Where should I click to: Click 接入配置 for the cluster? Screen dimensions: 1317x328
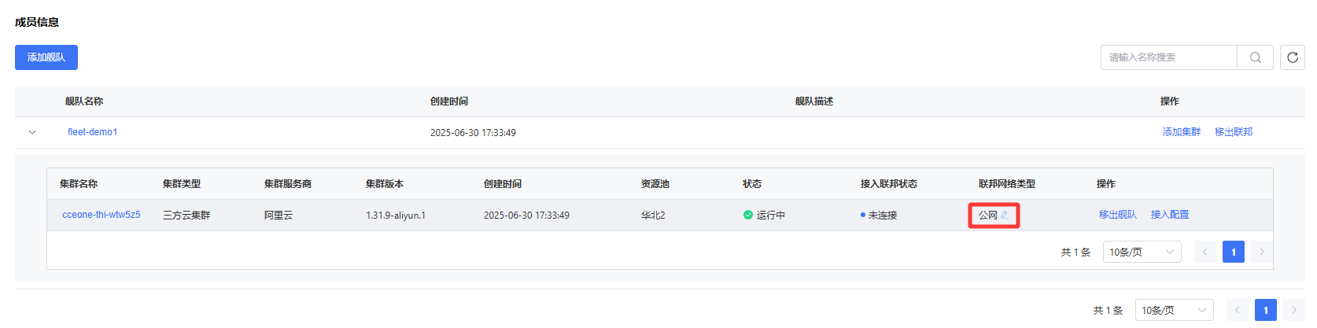coord(1170,215)
